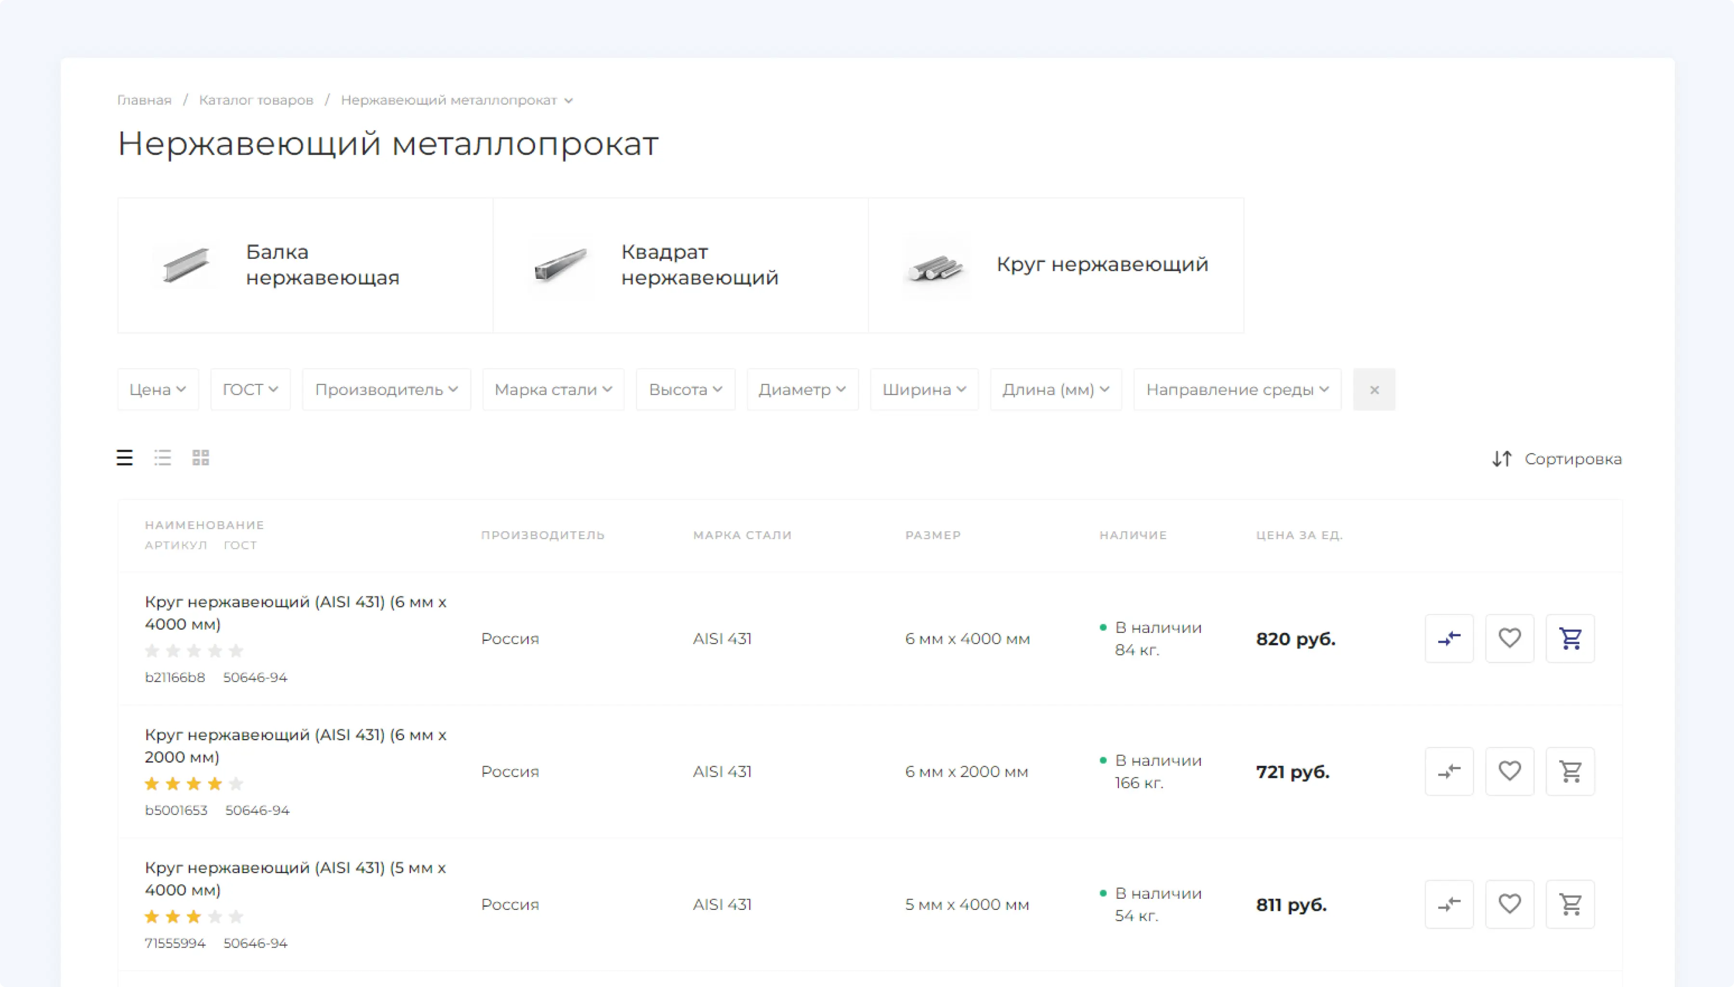Viewport: 1734px width, 987px height.
Task: Open Круг нержавеющий category
Action: [x=1056, y=265]
